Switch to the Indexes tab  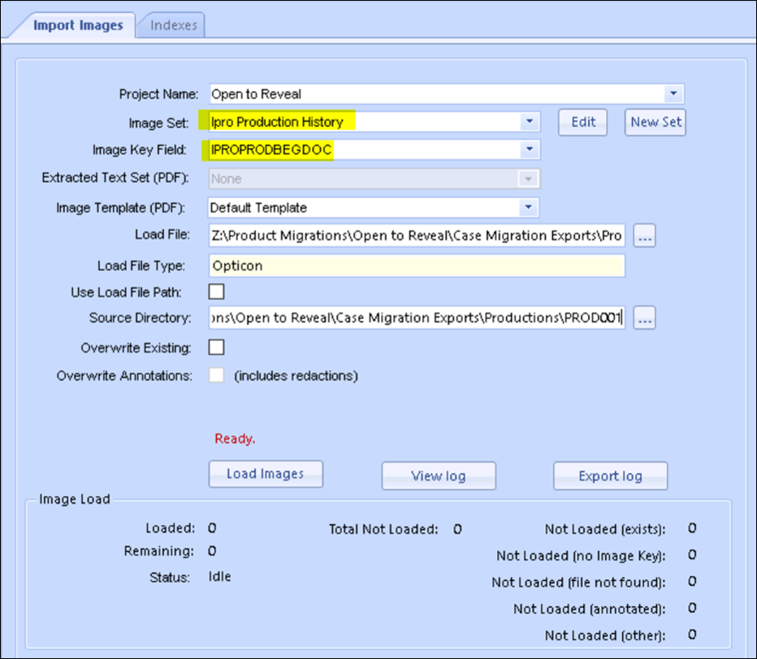172,25
